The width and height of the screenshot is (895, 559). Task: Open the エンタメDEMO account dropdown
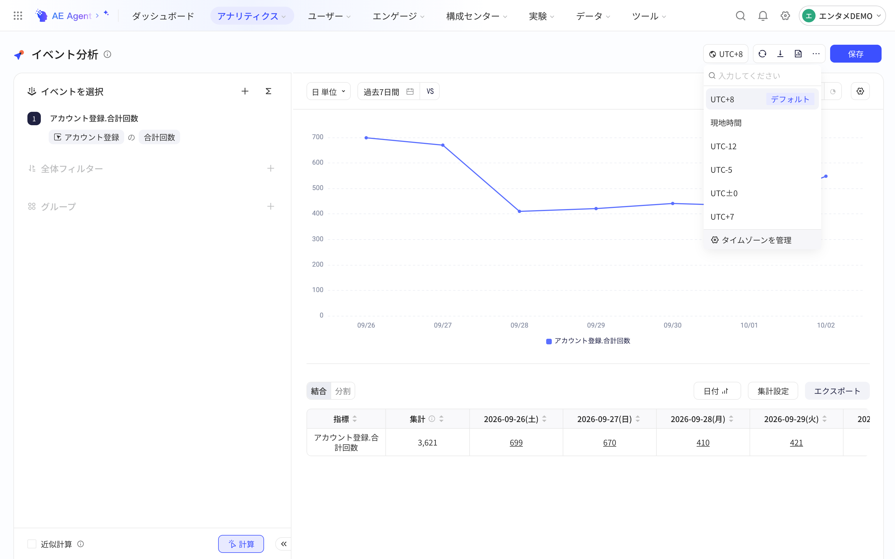(842, 16)
